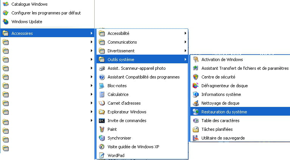Click the Invite de commandes icon

[102, 121]
